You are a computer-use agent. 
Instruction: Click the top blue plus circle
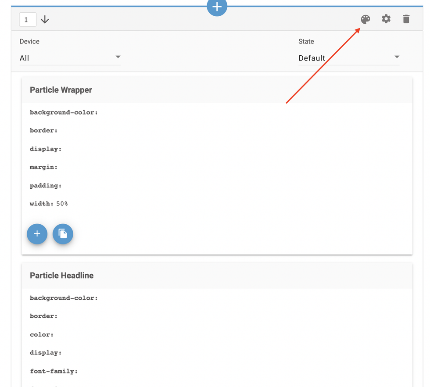pos(217,7)
